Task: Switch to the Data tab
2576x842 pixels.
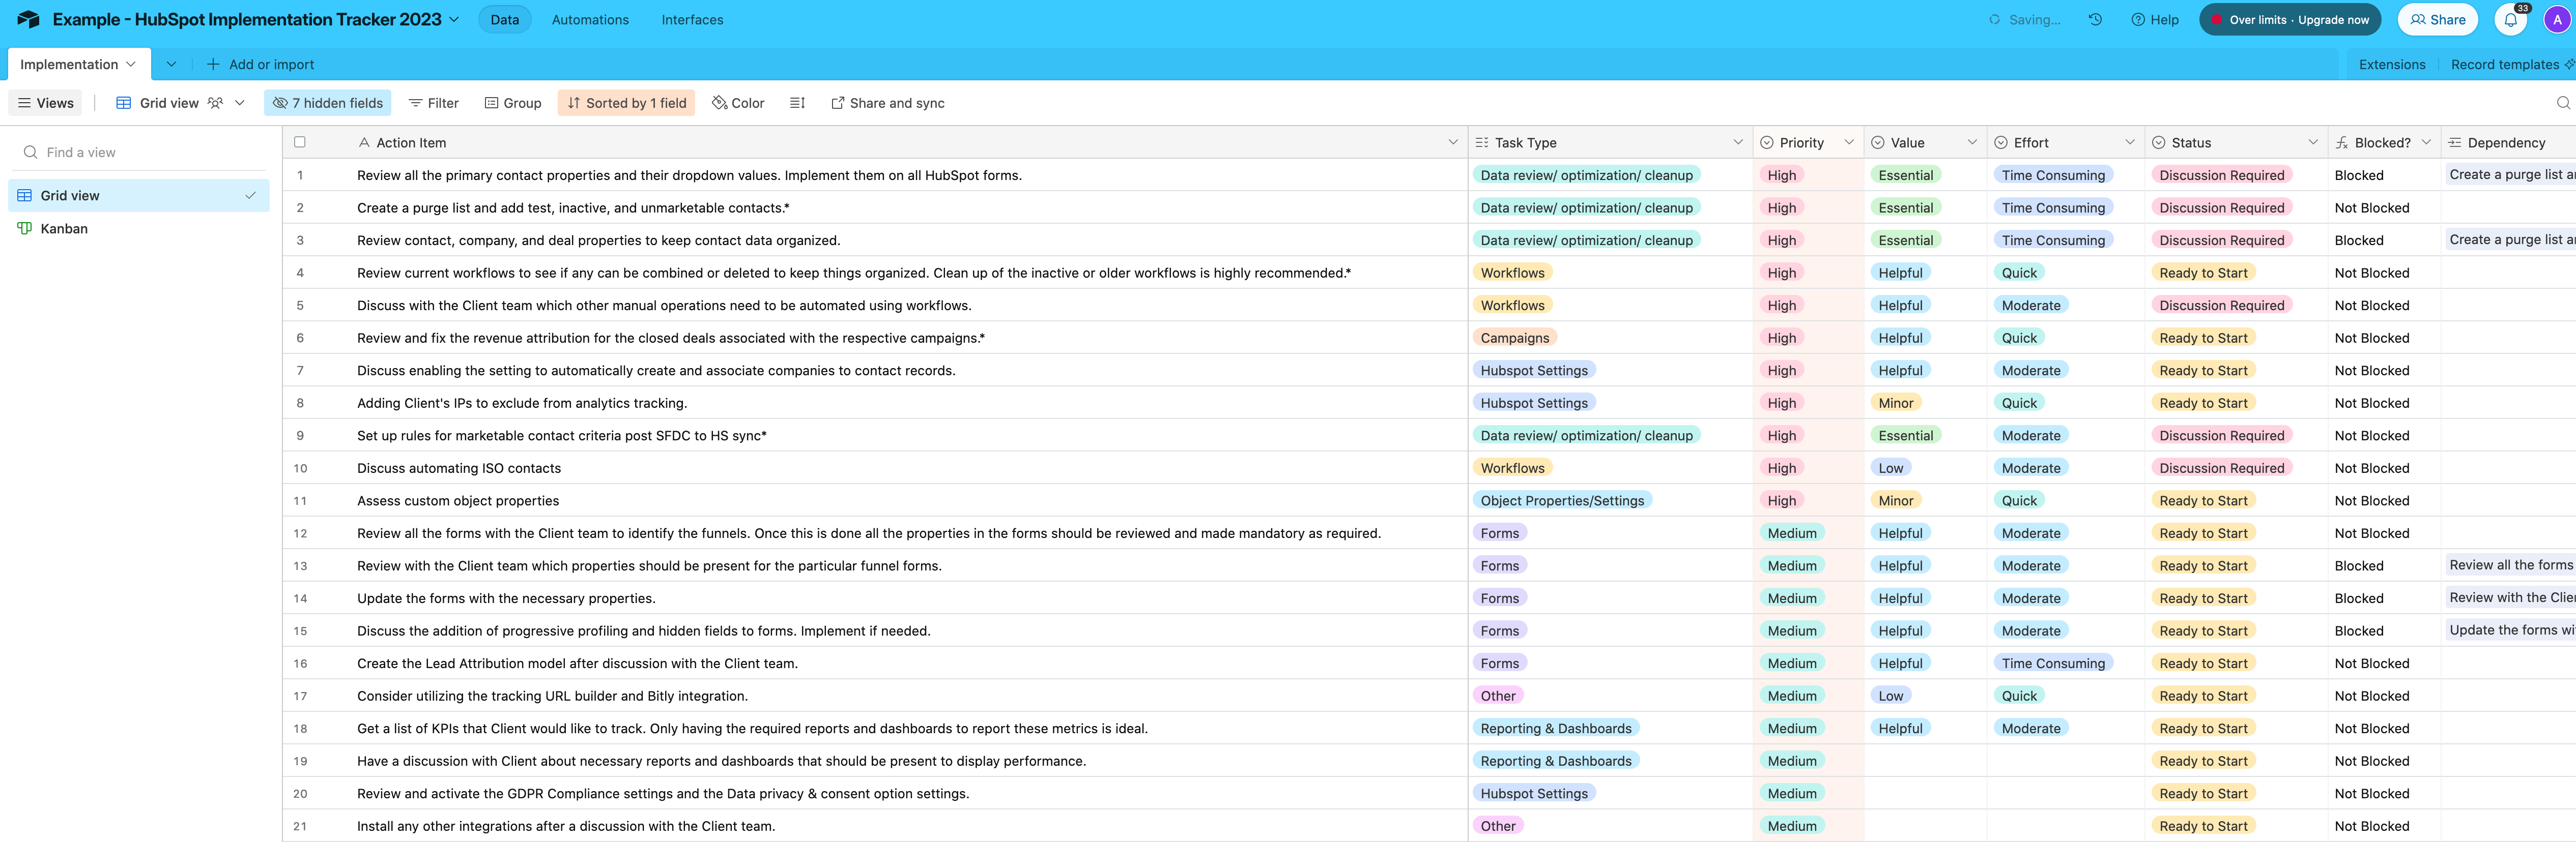Action: tap(505, 20)
